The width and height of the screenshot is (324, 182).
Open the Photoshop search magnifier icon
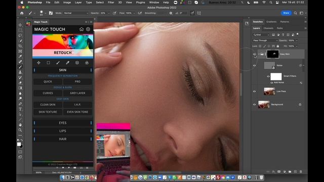pos(296,13)
